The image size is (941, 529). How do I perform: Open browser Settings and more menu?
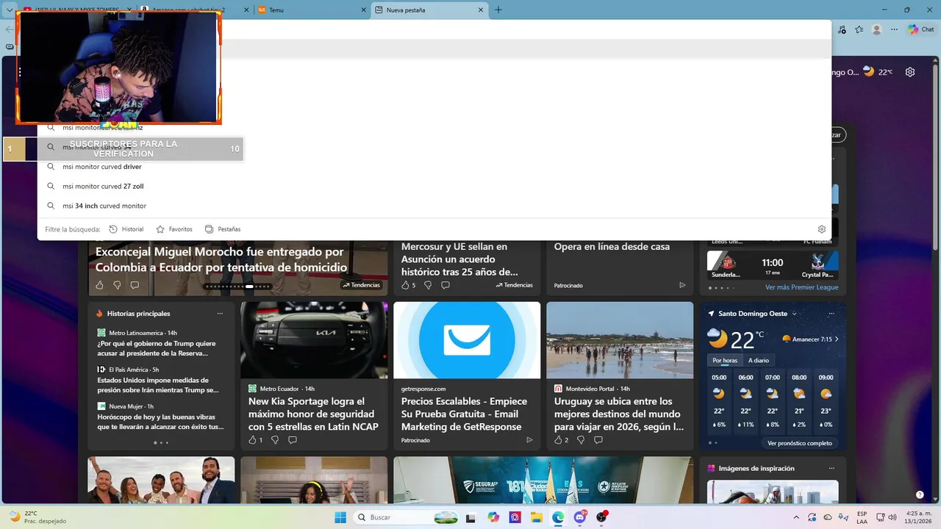pyautogui.click(x=893, y=29)
